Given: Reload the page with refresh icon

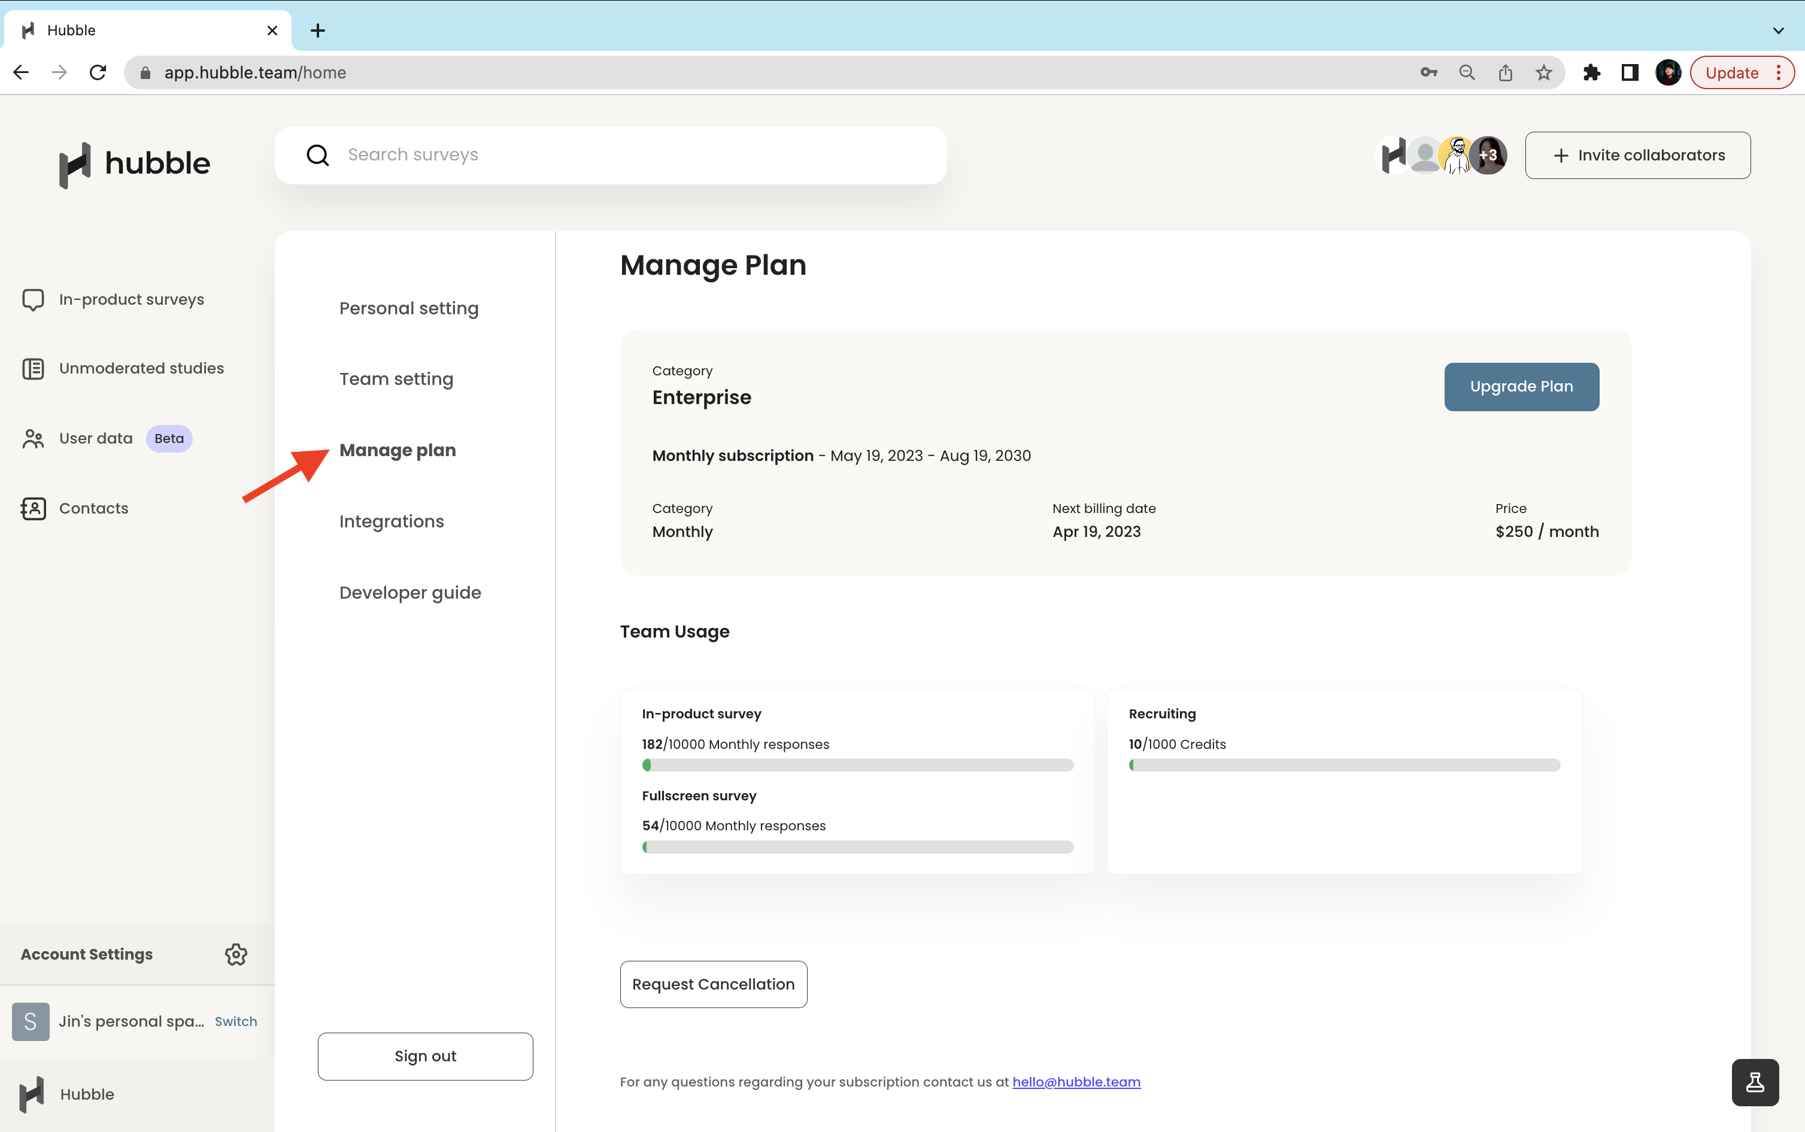Looking at the screenshot, I should coord(98,72).
